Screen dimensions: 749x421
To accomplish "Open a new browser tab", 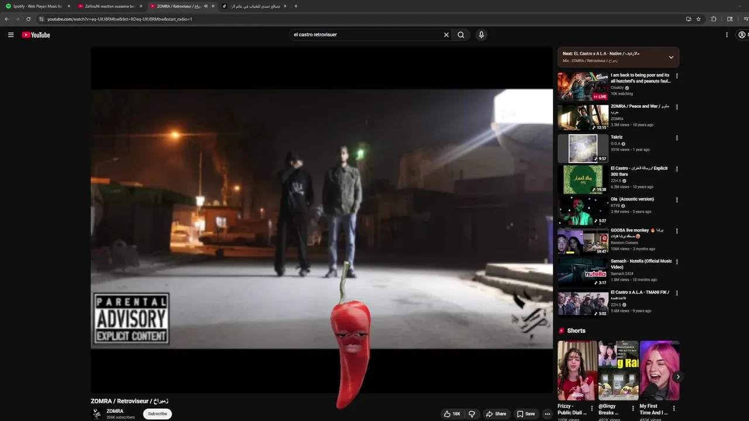I will 296,6.
